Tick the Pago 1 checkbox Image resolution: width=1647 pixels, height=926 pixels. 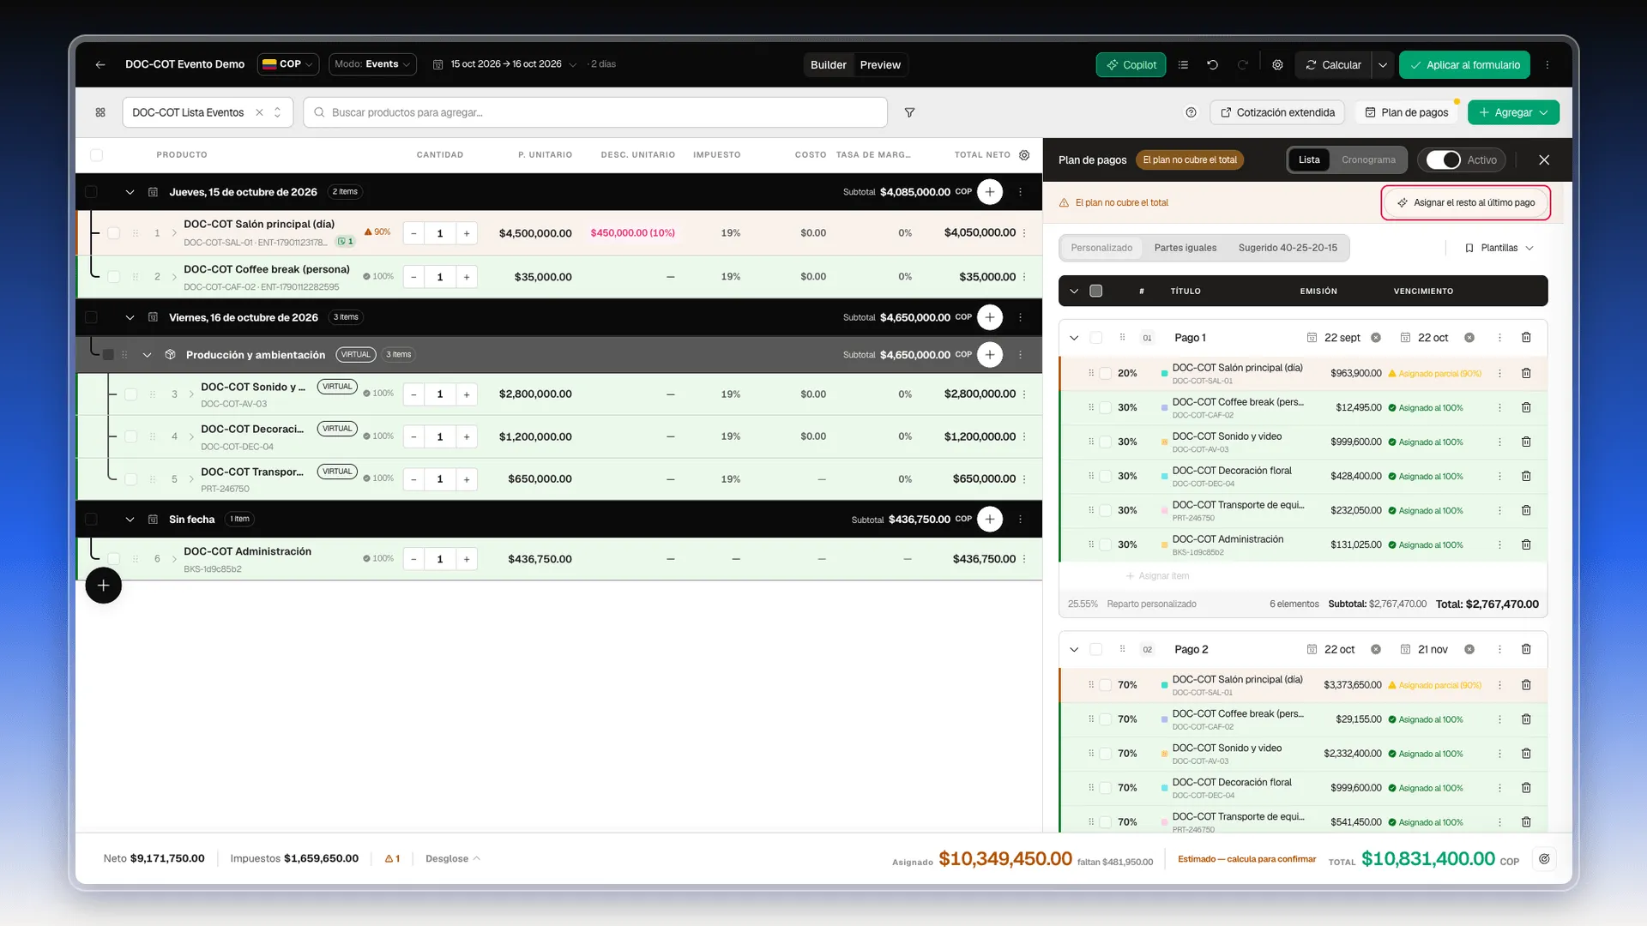(x=1095, y=338)
